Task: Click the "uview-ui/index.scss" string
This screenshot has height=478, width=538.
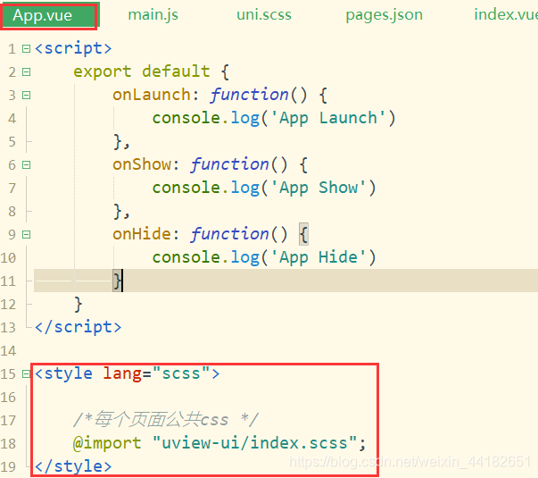Action: (x=255, y=442)
